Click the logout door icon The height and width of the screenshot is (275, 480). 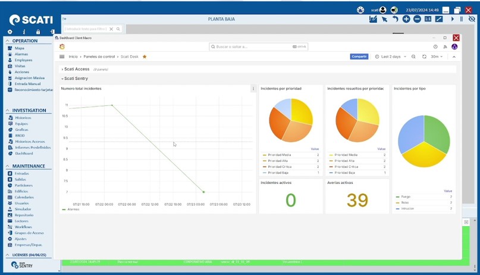[52, 32]
